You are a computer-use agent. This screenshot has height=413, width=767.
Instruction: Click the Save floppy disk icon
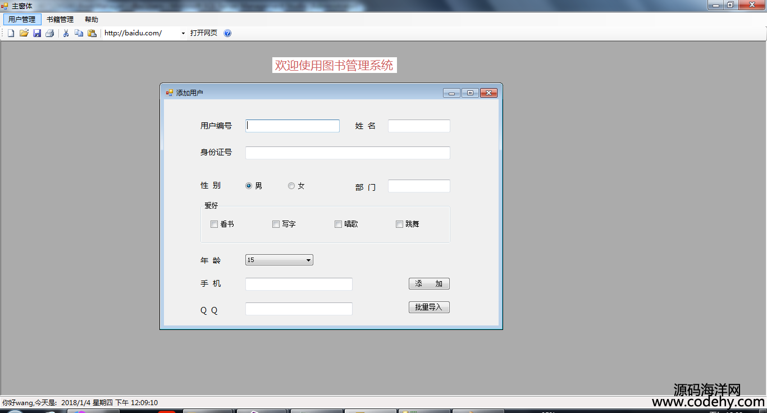point(37,33)
